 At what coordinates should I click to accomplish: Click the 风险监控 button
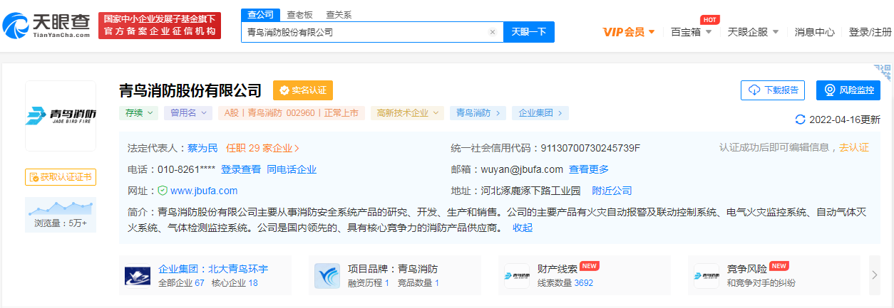click(848, 90)
